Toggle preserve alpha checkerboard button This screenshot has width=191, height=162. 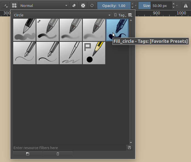tap(83, 5)
